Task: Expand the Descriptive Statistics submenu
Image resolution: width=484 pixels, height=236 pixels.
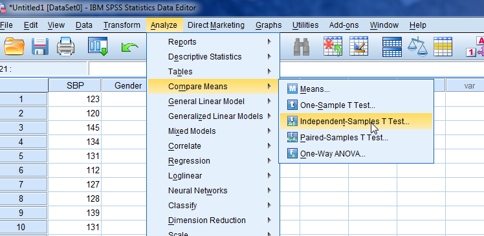Action: pos(214,57)
